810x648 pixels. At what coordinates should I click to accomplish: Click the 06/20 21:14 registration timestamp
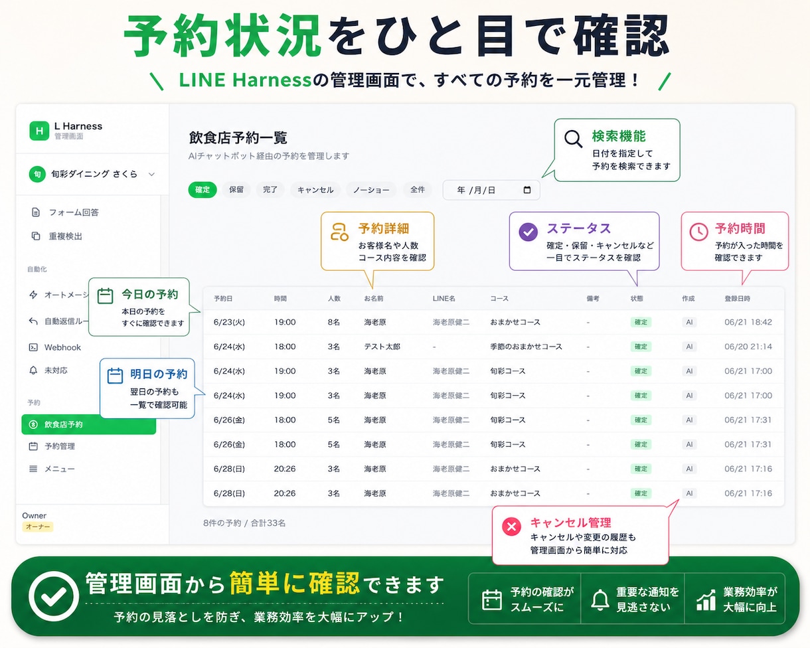(x=748, y=347)
